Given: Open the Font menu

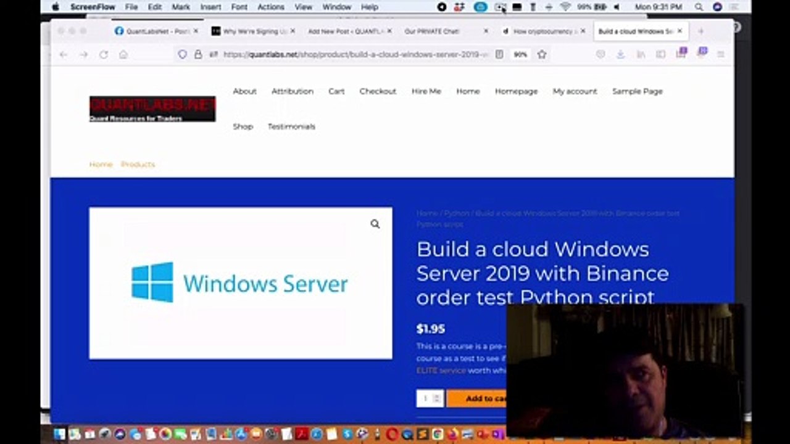Looking at the screenshot, I should coord(239,7).
